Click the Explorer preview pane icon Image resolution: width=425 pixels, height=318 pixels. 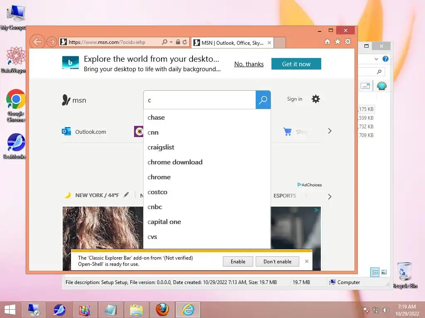coord(365,86)
